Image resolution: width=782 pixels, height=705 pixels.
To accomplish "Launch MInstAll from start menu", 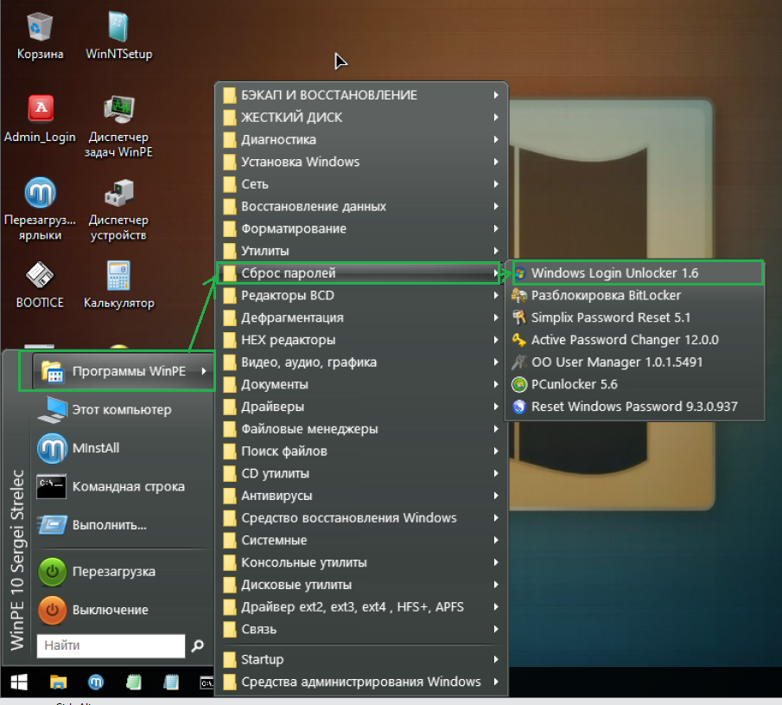I will pyautogui.click(x=123, y=448).
